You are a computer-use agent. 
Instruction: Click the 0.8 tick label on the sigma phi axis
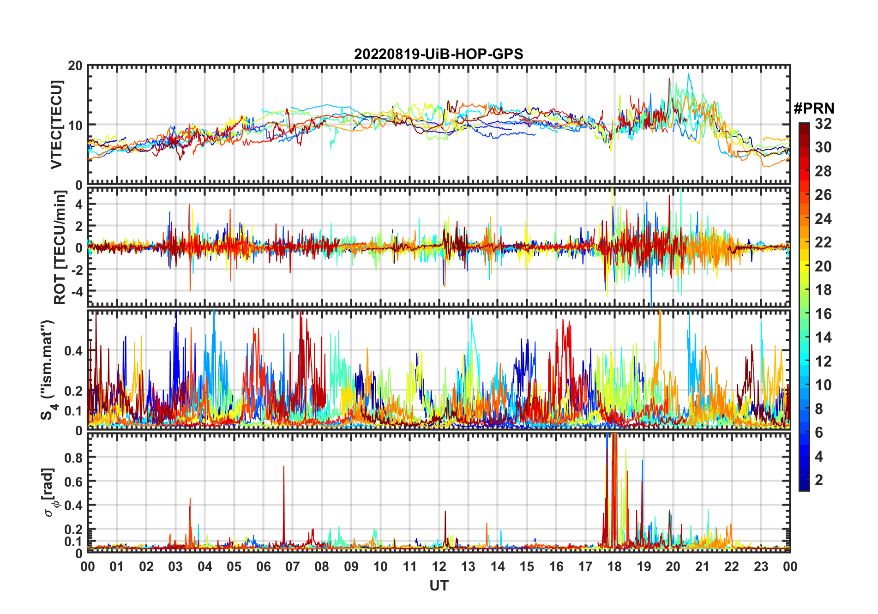(74, 457)
